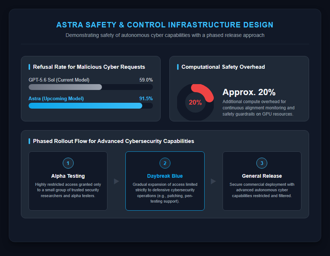This screenshot has height=256, width=330.
Task: Click the 91.5% value
Action: coord(146,99)
